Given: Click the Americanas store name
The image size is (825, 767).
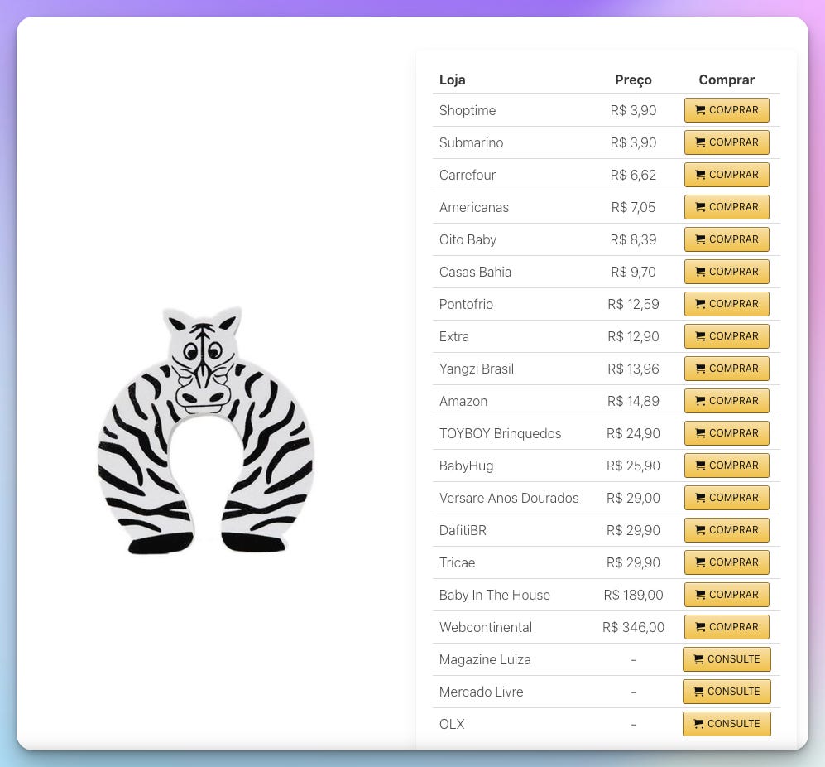Looking at the screenshot, I should [474, 207].
